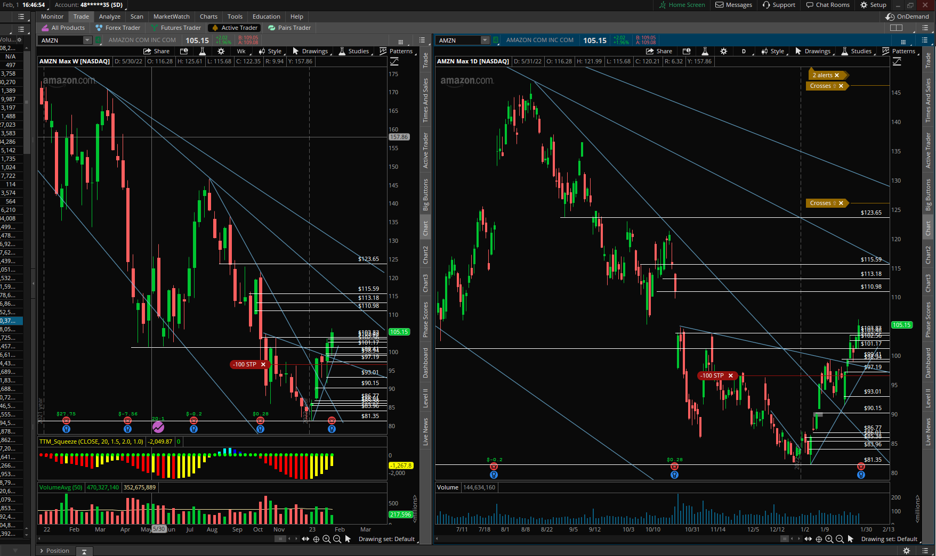This screenshot has height=556, width=936.
Task: Open the Studies dropdown in left chart
Action: (354, 51)
